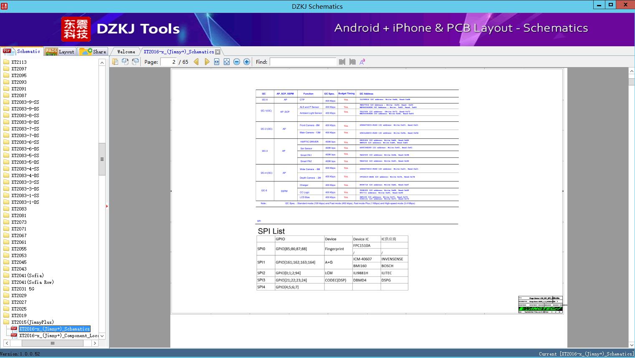Fit page to width icon

(x=217, y=62)
